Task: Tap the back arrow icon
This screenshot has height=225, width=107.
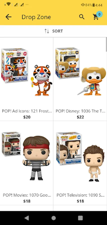Action: click(9, 17)
